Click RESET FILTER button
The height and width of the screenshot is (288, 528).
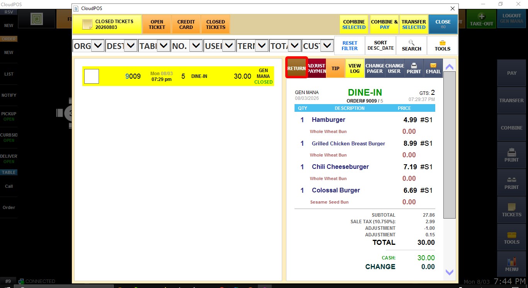[349, 45]
